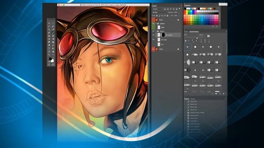Select the Horizontal Type tool
264x148 pixels.
click(x=49, y=48)
